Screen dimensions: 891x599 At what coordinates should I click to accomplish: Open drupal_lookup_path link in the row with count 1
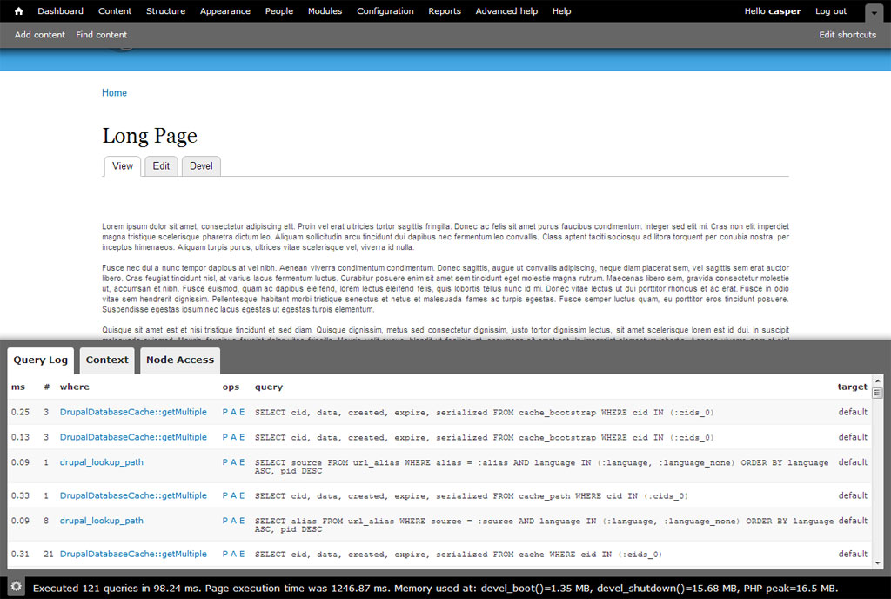[101, 462]
